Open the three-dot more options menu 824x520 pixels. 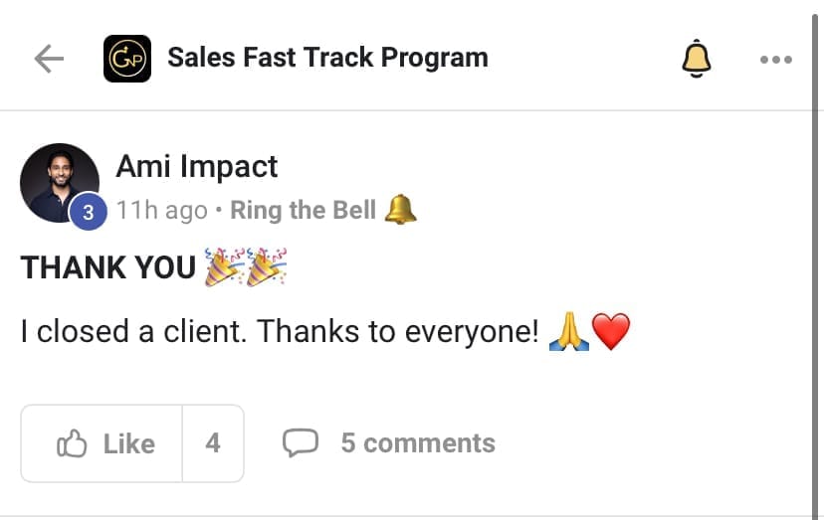pos(775,60)
